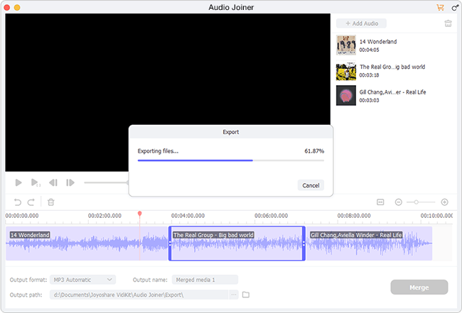Step to the previous frame
Viewport: 462px width, 313px height.
pyautogui.click(x=53, y=182)
